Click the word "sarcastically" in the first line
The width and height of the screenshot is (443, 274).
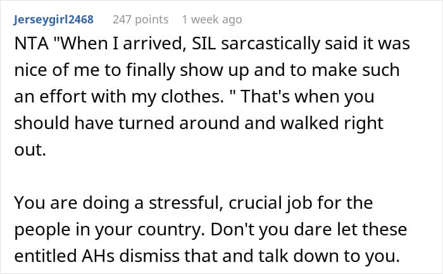coord(271,44)
